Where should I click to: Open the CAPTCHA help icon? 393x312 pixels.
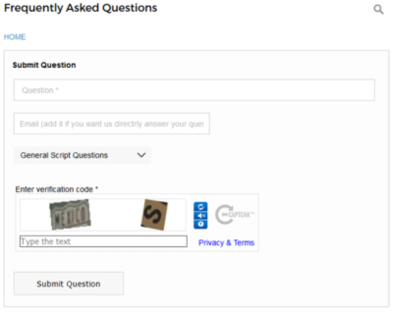[200, 224]
